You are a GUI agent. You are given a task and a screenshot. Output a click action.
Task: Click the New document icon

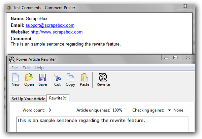[x=15, y=80]
